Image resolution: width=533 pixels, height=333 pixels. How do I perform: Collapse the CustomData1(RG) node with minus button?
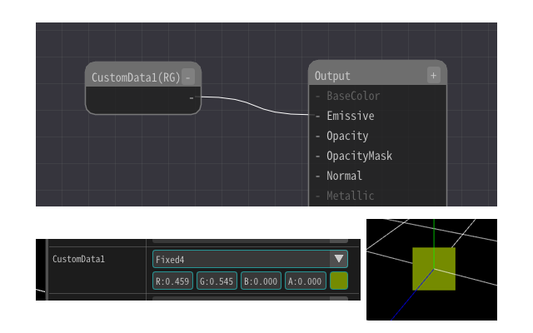tap(188, 77)
